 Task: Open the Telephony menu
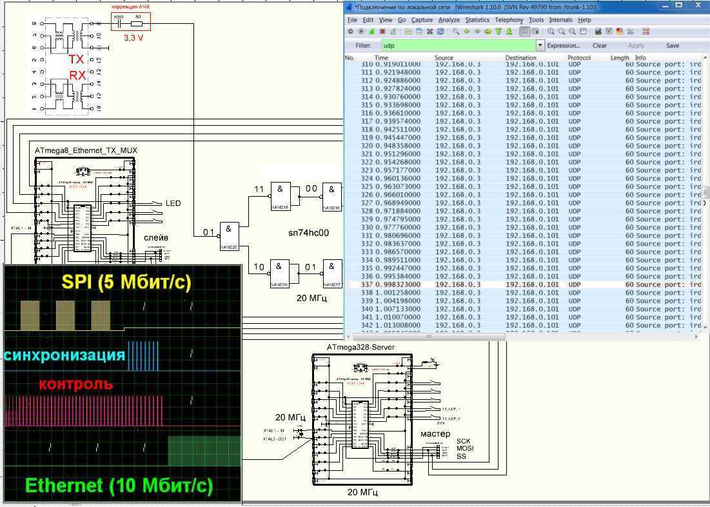[x=509, y=20]
